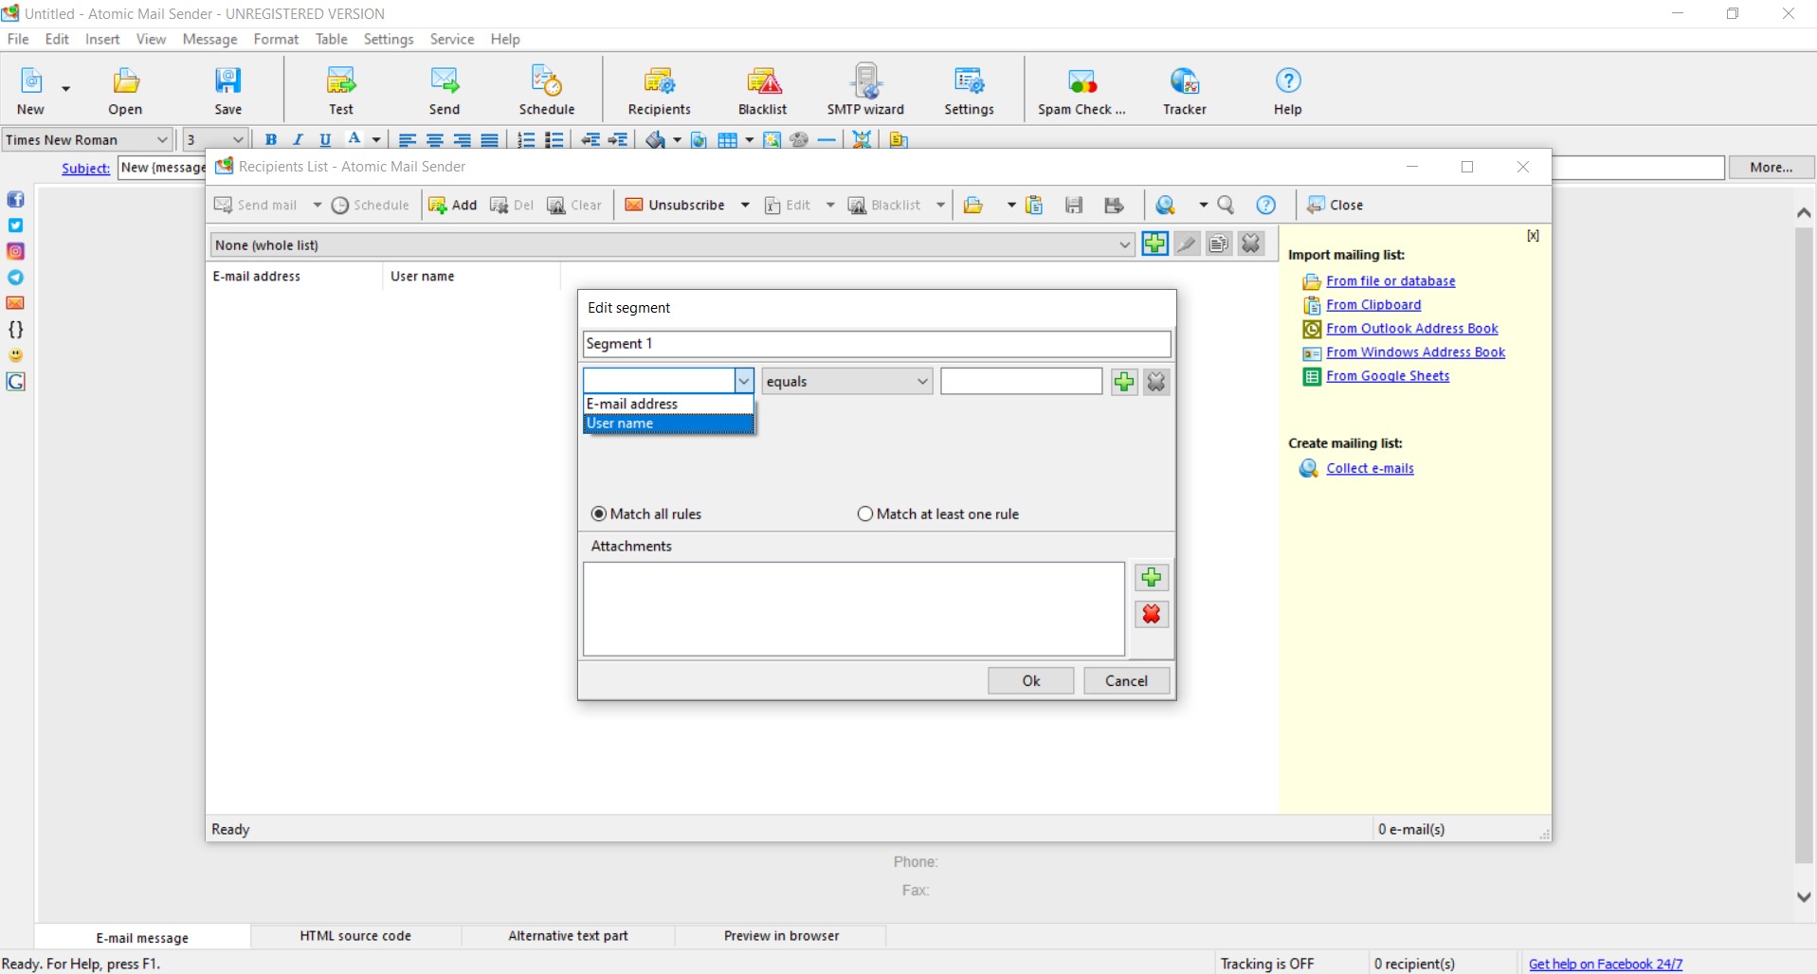Viewport: 1817px width, 974px height.
Task: Click the Open message icon
Action: coord(125,90)
